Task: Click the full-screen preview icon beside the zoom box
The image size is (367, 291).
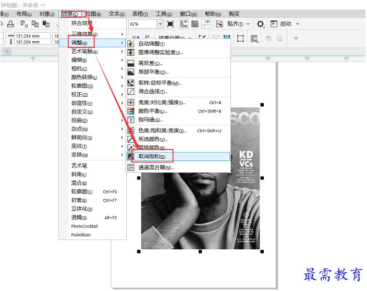Action: coord(170,24)
